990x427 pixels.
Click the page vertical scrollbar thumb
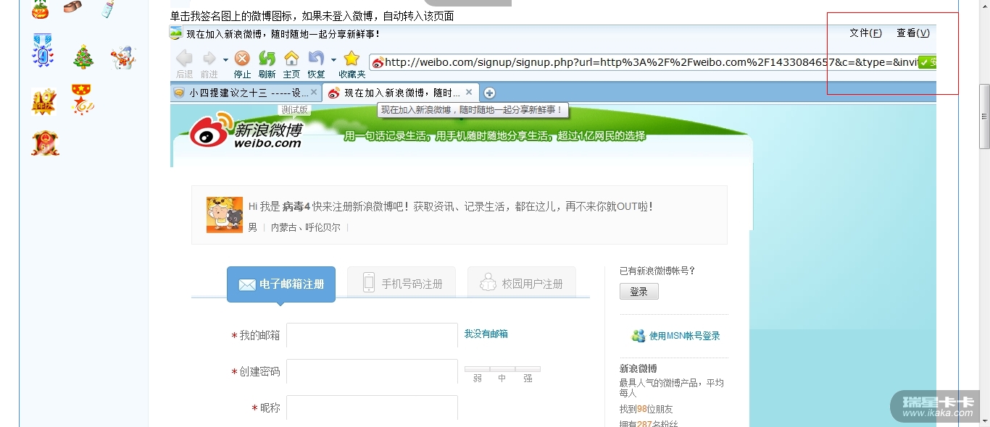point(984,116)
